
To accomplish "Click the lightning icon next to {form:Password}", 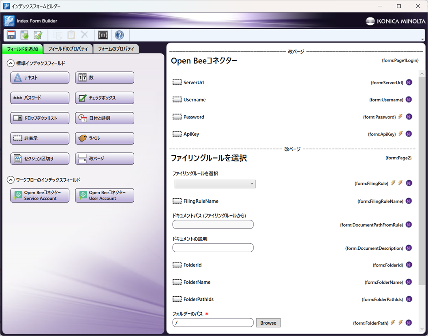I will pos(400,117).
